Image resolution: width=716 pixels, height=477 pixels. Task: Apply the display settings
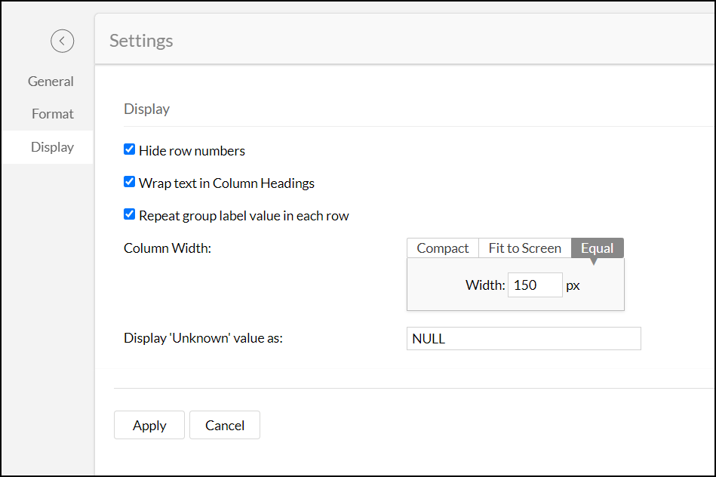pos(149,425)
